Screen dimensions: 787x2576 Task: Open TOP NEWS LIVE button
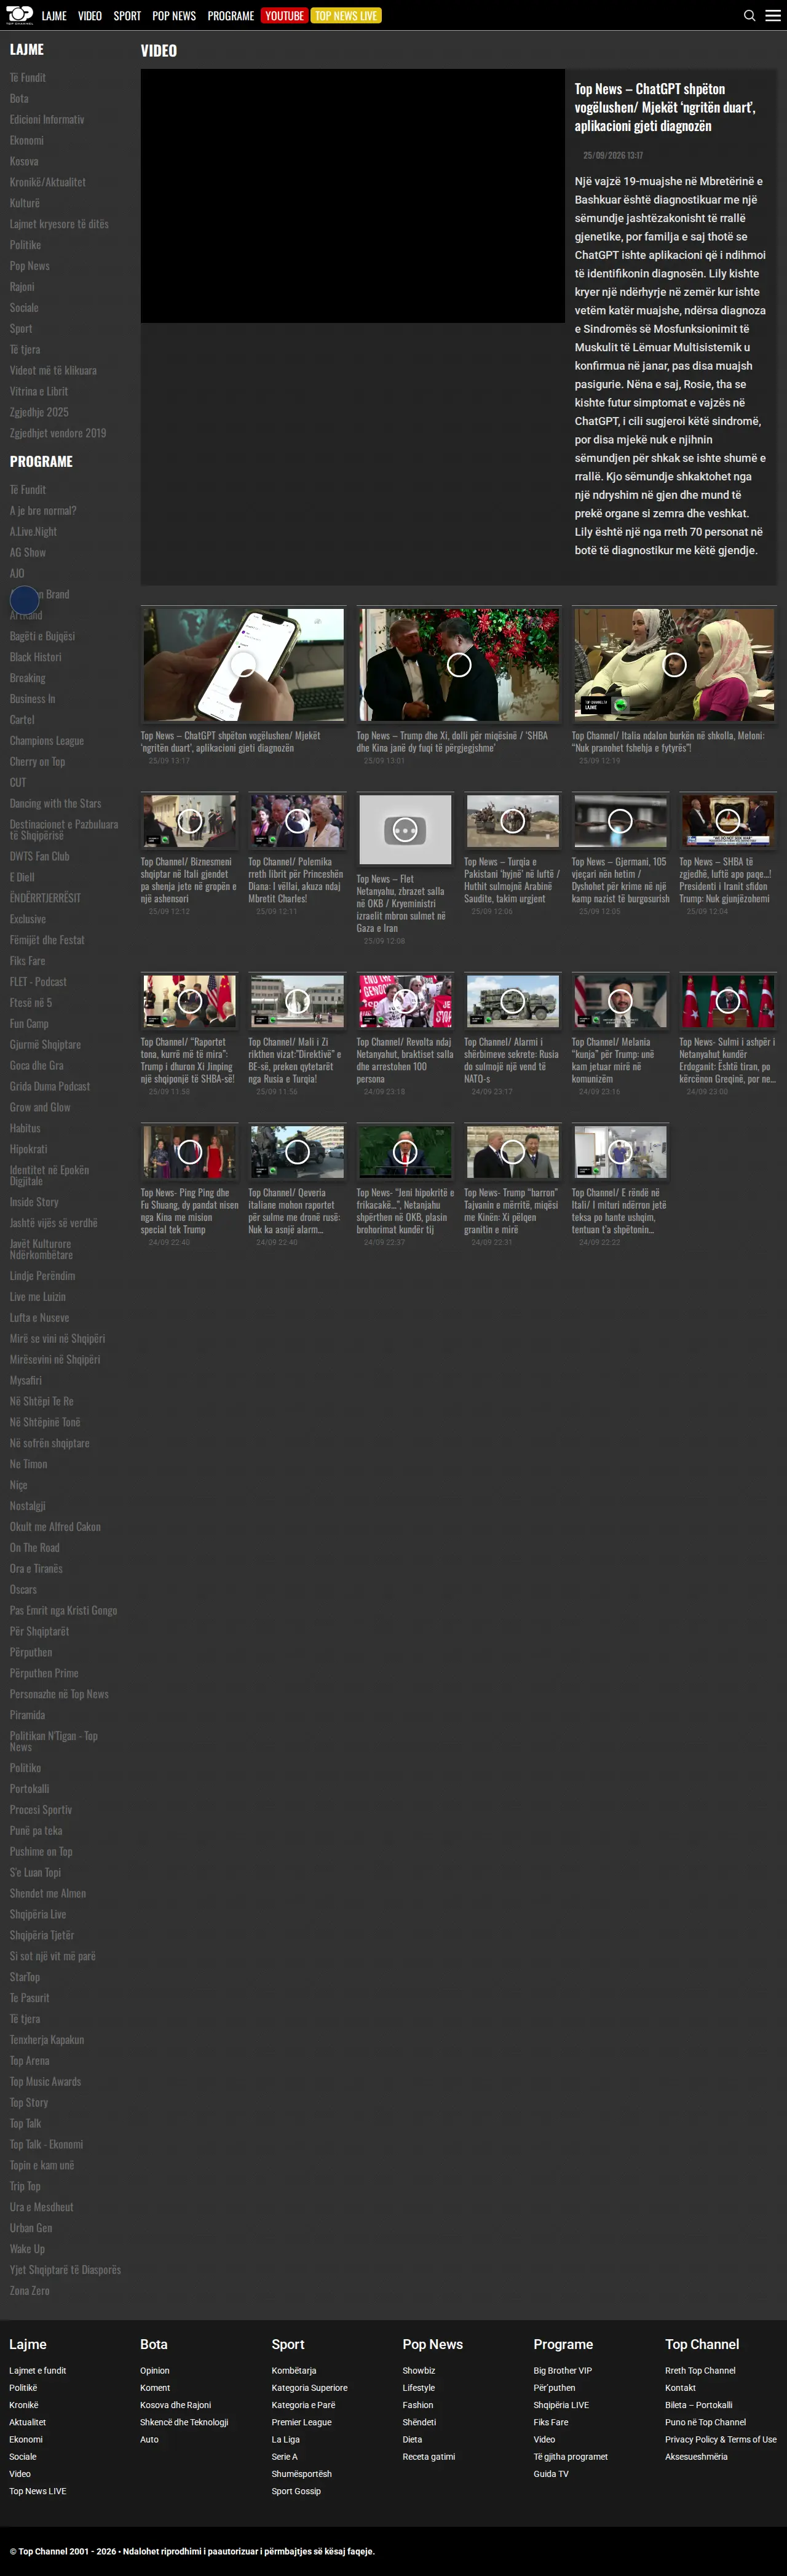tap(346, 16)
